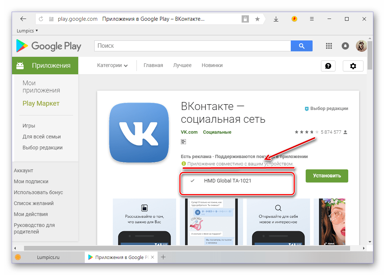Open the browser hamburger menu

(312, 19)
